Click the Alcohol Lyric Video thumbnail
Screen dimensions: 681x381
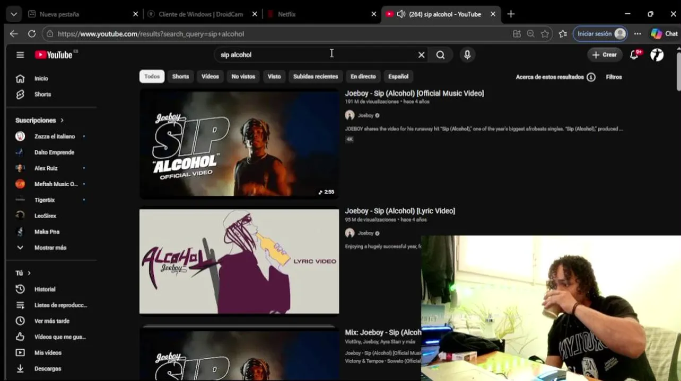(239, 261)
